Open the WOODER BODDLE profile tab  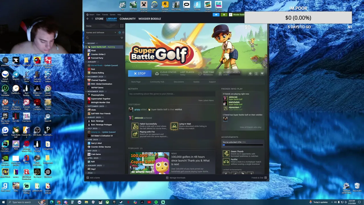(150, 19)
